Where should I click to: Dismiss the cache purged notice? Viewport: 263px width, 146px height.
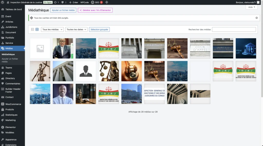(256, 18)
